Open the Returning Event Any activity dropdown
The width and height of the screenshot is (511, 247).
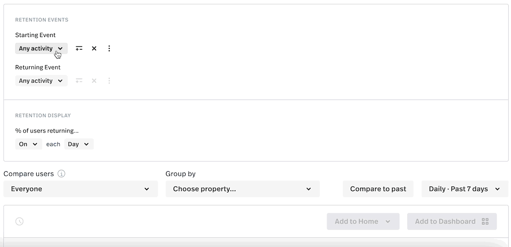tap(41, 81)
